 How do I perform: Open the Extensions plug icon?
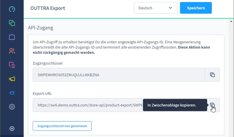point(12,93)
